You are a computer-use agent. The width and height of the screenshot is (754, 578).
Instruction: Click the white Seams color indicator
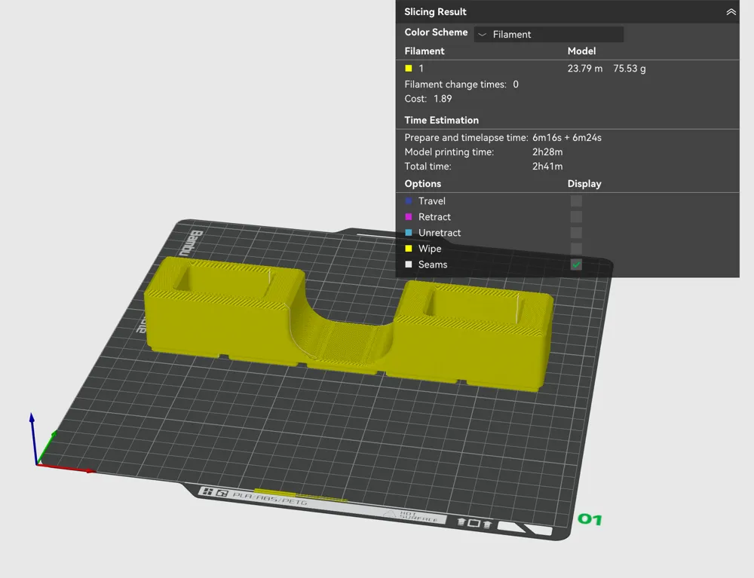click(x=408, y=265)
